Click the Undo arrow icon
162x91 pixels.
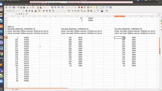tap(44, 7)
